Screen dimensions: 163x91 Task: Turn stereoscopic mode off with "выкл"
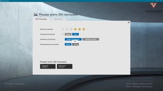pos(68,34)
